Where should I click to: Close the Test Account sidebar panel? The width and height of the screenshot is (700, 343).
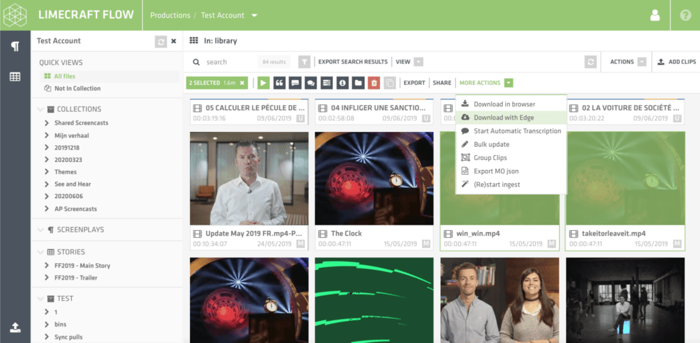coord(174,41)
